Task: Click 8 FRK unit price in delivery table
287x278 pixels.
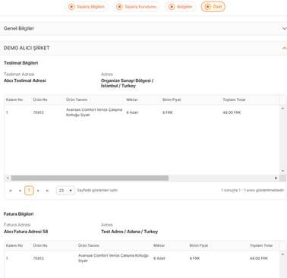Action: [x=167, y=112]
